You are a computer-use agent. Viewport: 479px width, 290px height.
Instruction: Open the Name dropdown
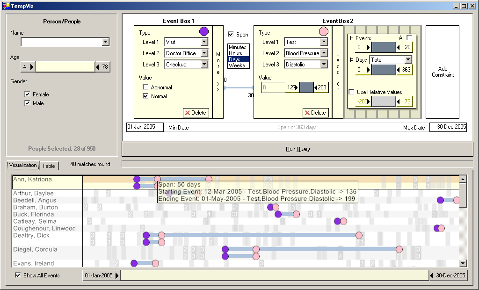pyautogui.click(x=106, y=42)
